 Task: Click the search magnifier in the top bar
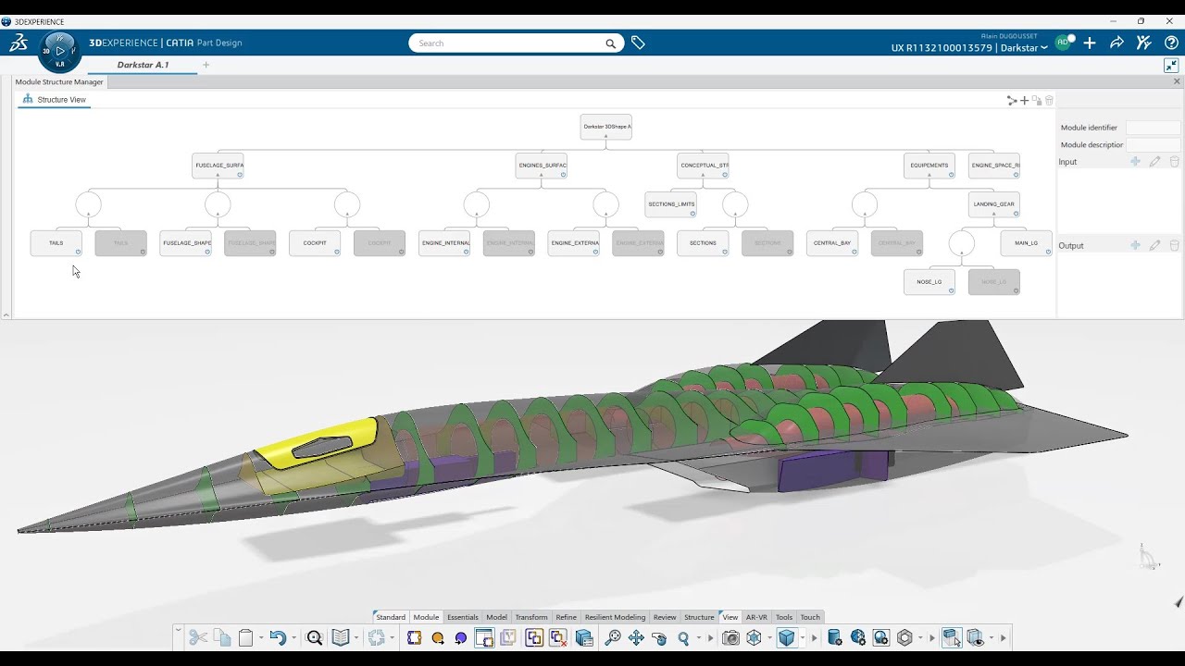point(611,43)
